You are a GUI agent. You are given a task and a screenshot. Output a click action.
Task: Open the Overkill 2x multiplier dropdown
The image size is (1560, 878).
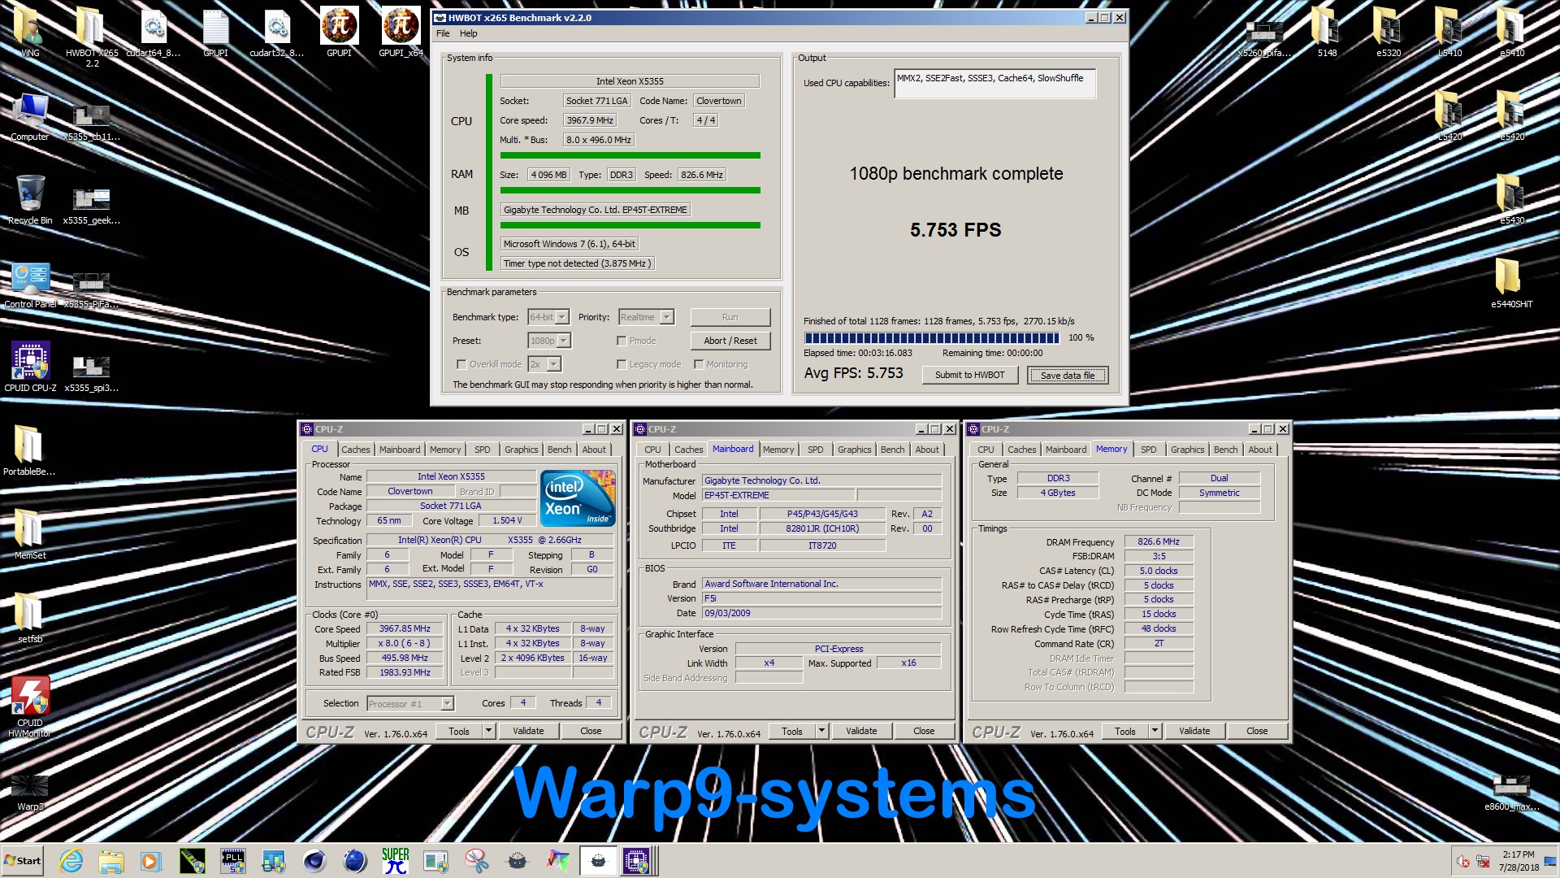click(545, 364)
